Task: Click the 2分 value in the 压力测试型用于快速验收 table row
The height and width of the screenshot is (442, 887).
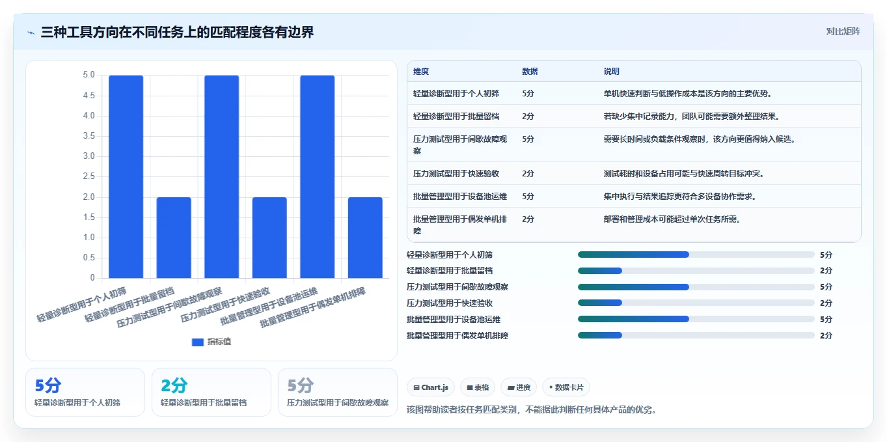Action: coord(528,174)
